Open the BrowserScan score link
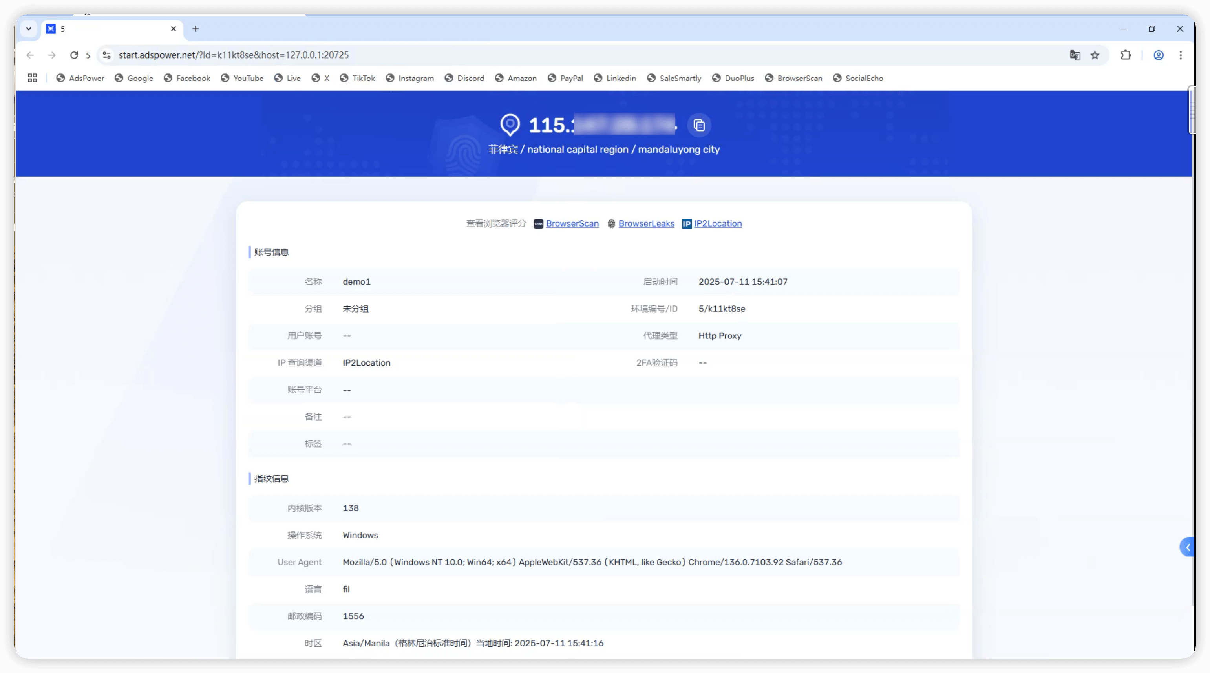The height and width of the screenshot is (673, 1210). [x=572, y=223]
